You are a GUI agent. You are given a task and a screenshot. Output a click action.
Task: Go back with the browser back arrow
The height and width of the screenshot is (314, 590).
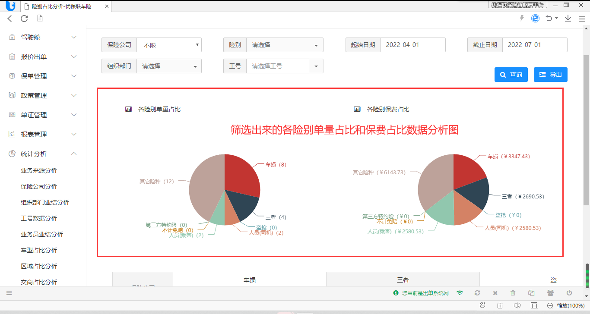click(x=10, y=18)
